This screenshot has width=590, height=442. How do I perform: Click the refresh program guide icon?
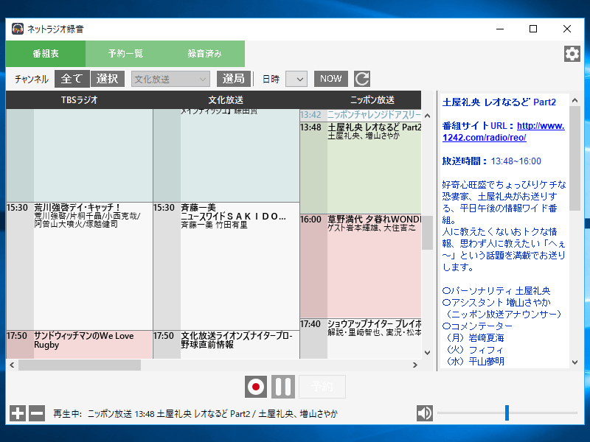(x=361, y=79)
